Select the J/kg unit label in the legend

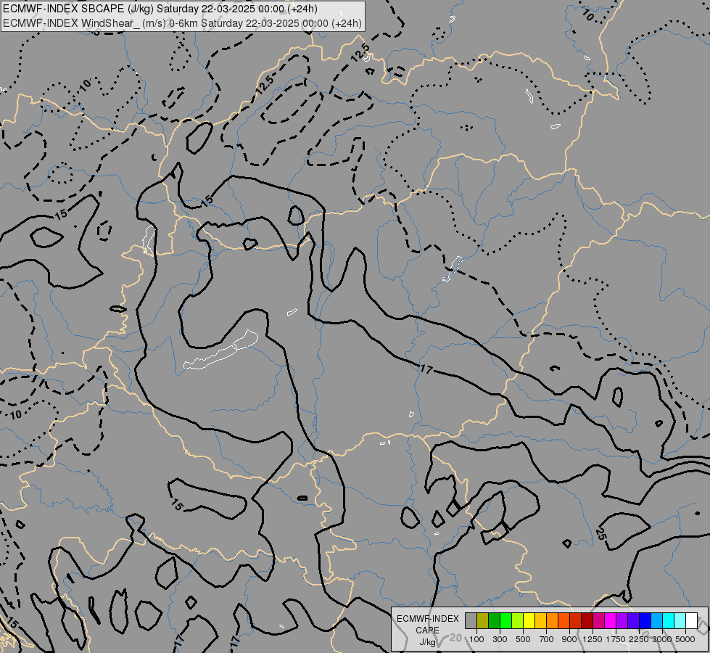[427, 642]
